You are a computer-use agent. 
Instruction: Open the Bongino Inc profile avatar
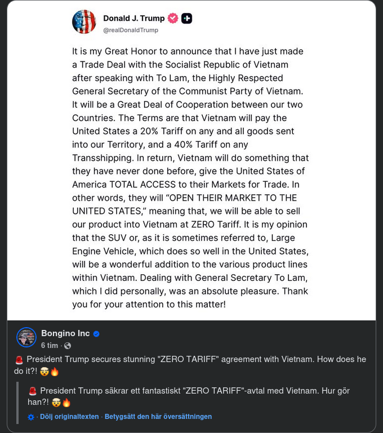(26, 337)
